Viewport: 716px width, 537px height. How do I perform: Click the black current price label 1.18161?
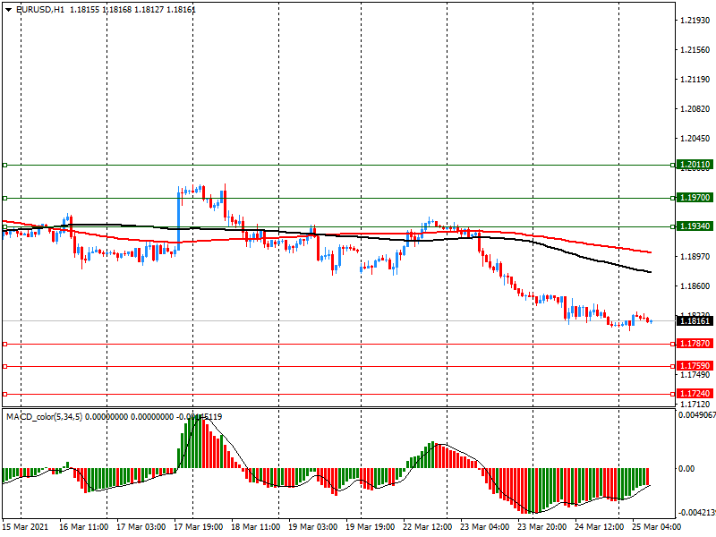pos(695,320)
